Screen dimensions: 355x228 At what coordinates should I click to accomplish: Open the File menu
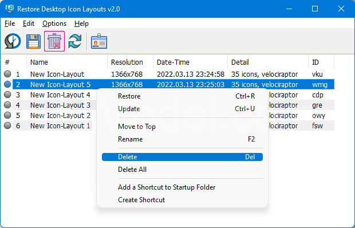point(10,23)
